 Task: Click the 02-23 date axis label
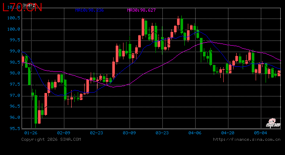pos(97,133)
